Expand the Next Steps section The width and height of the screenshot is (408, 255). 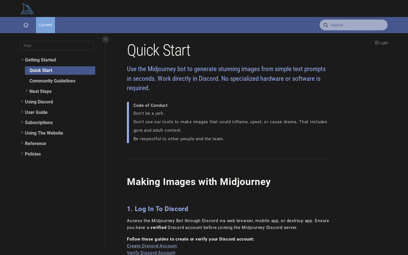pos(27,91)
